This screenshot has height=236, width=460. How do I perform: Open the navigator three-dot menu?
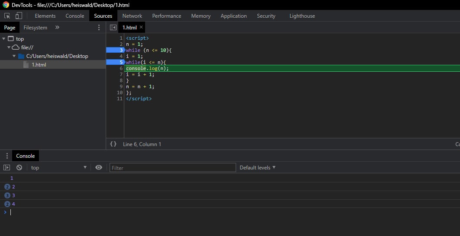pos(99,28)
